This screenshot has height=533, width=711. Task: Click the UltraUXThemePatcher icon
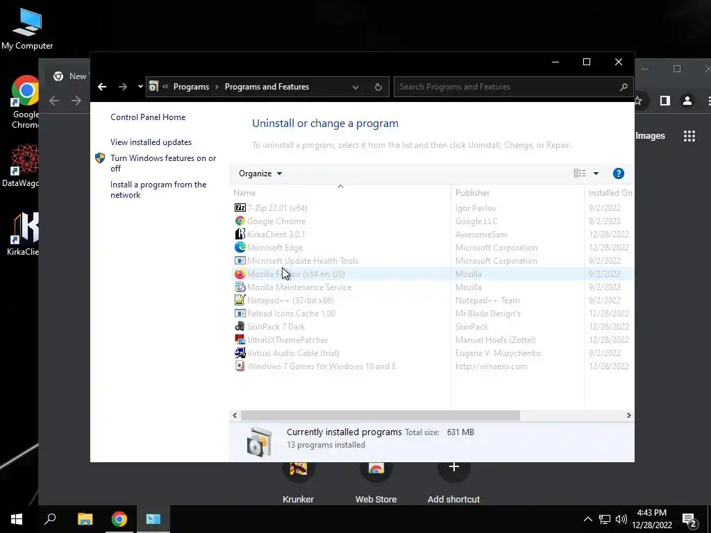(x=240, y=339)
